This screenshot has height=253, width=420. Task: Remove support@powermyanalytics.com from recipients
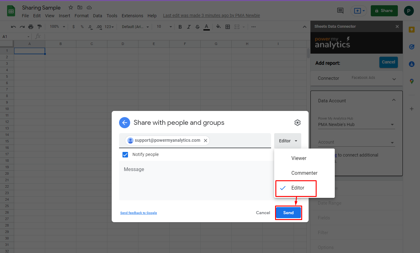click(206, 140)
